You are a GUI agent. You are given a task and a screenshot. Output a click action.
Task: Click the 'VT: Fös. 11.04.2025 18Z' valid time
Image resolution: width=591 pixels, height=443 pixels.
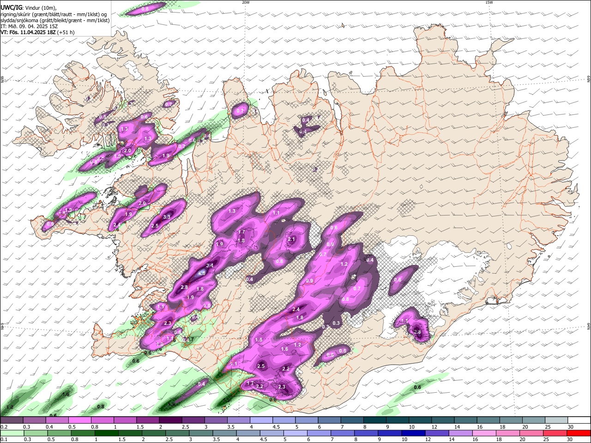[28, 32]
